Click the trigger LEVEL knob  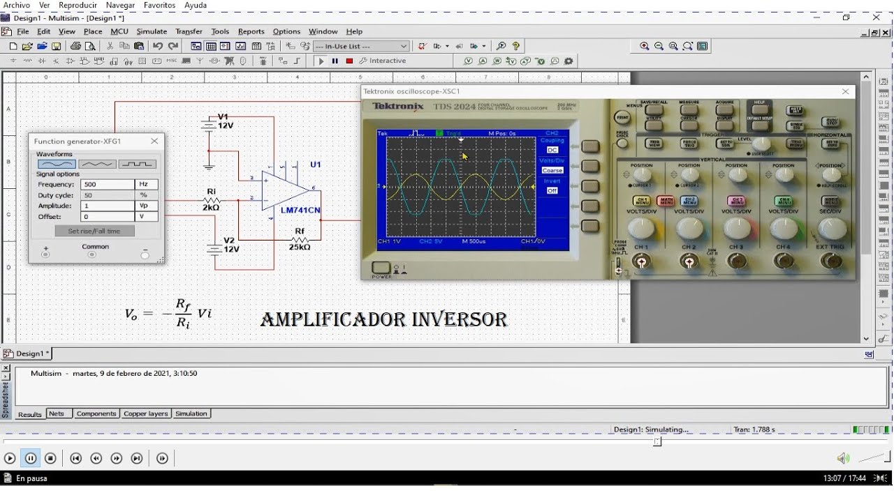pyautogui.click(x=761, y=144)
